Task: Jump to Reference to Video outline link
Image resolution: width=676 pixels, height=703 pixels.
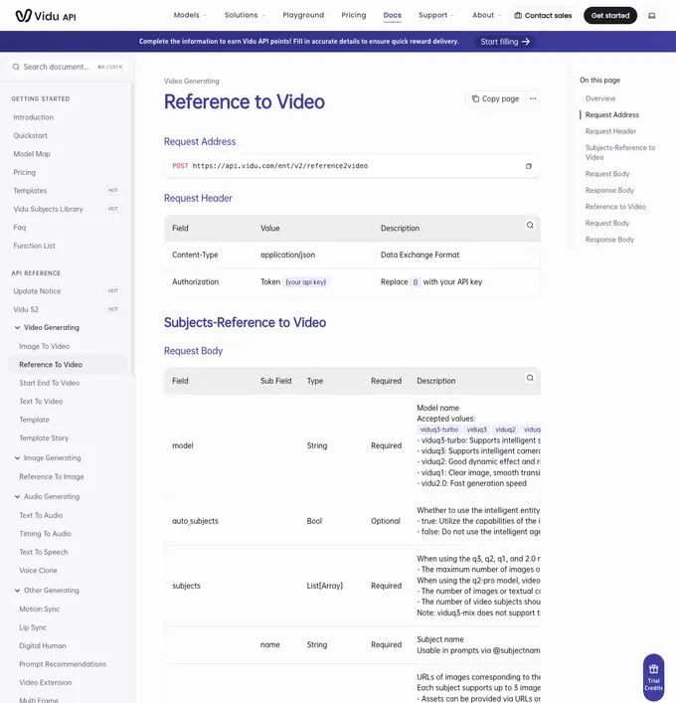Action: tap(615, 207)
